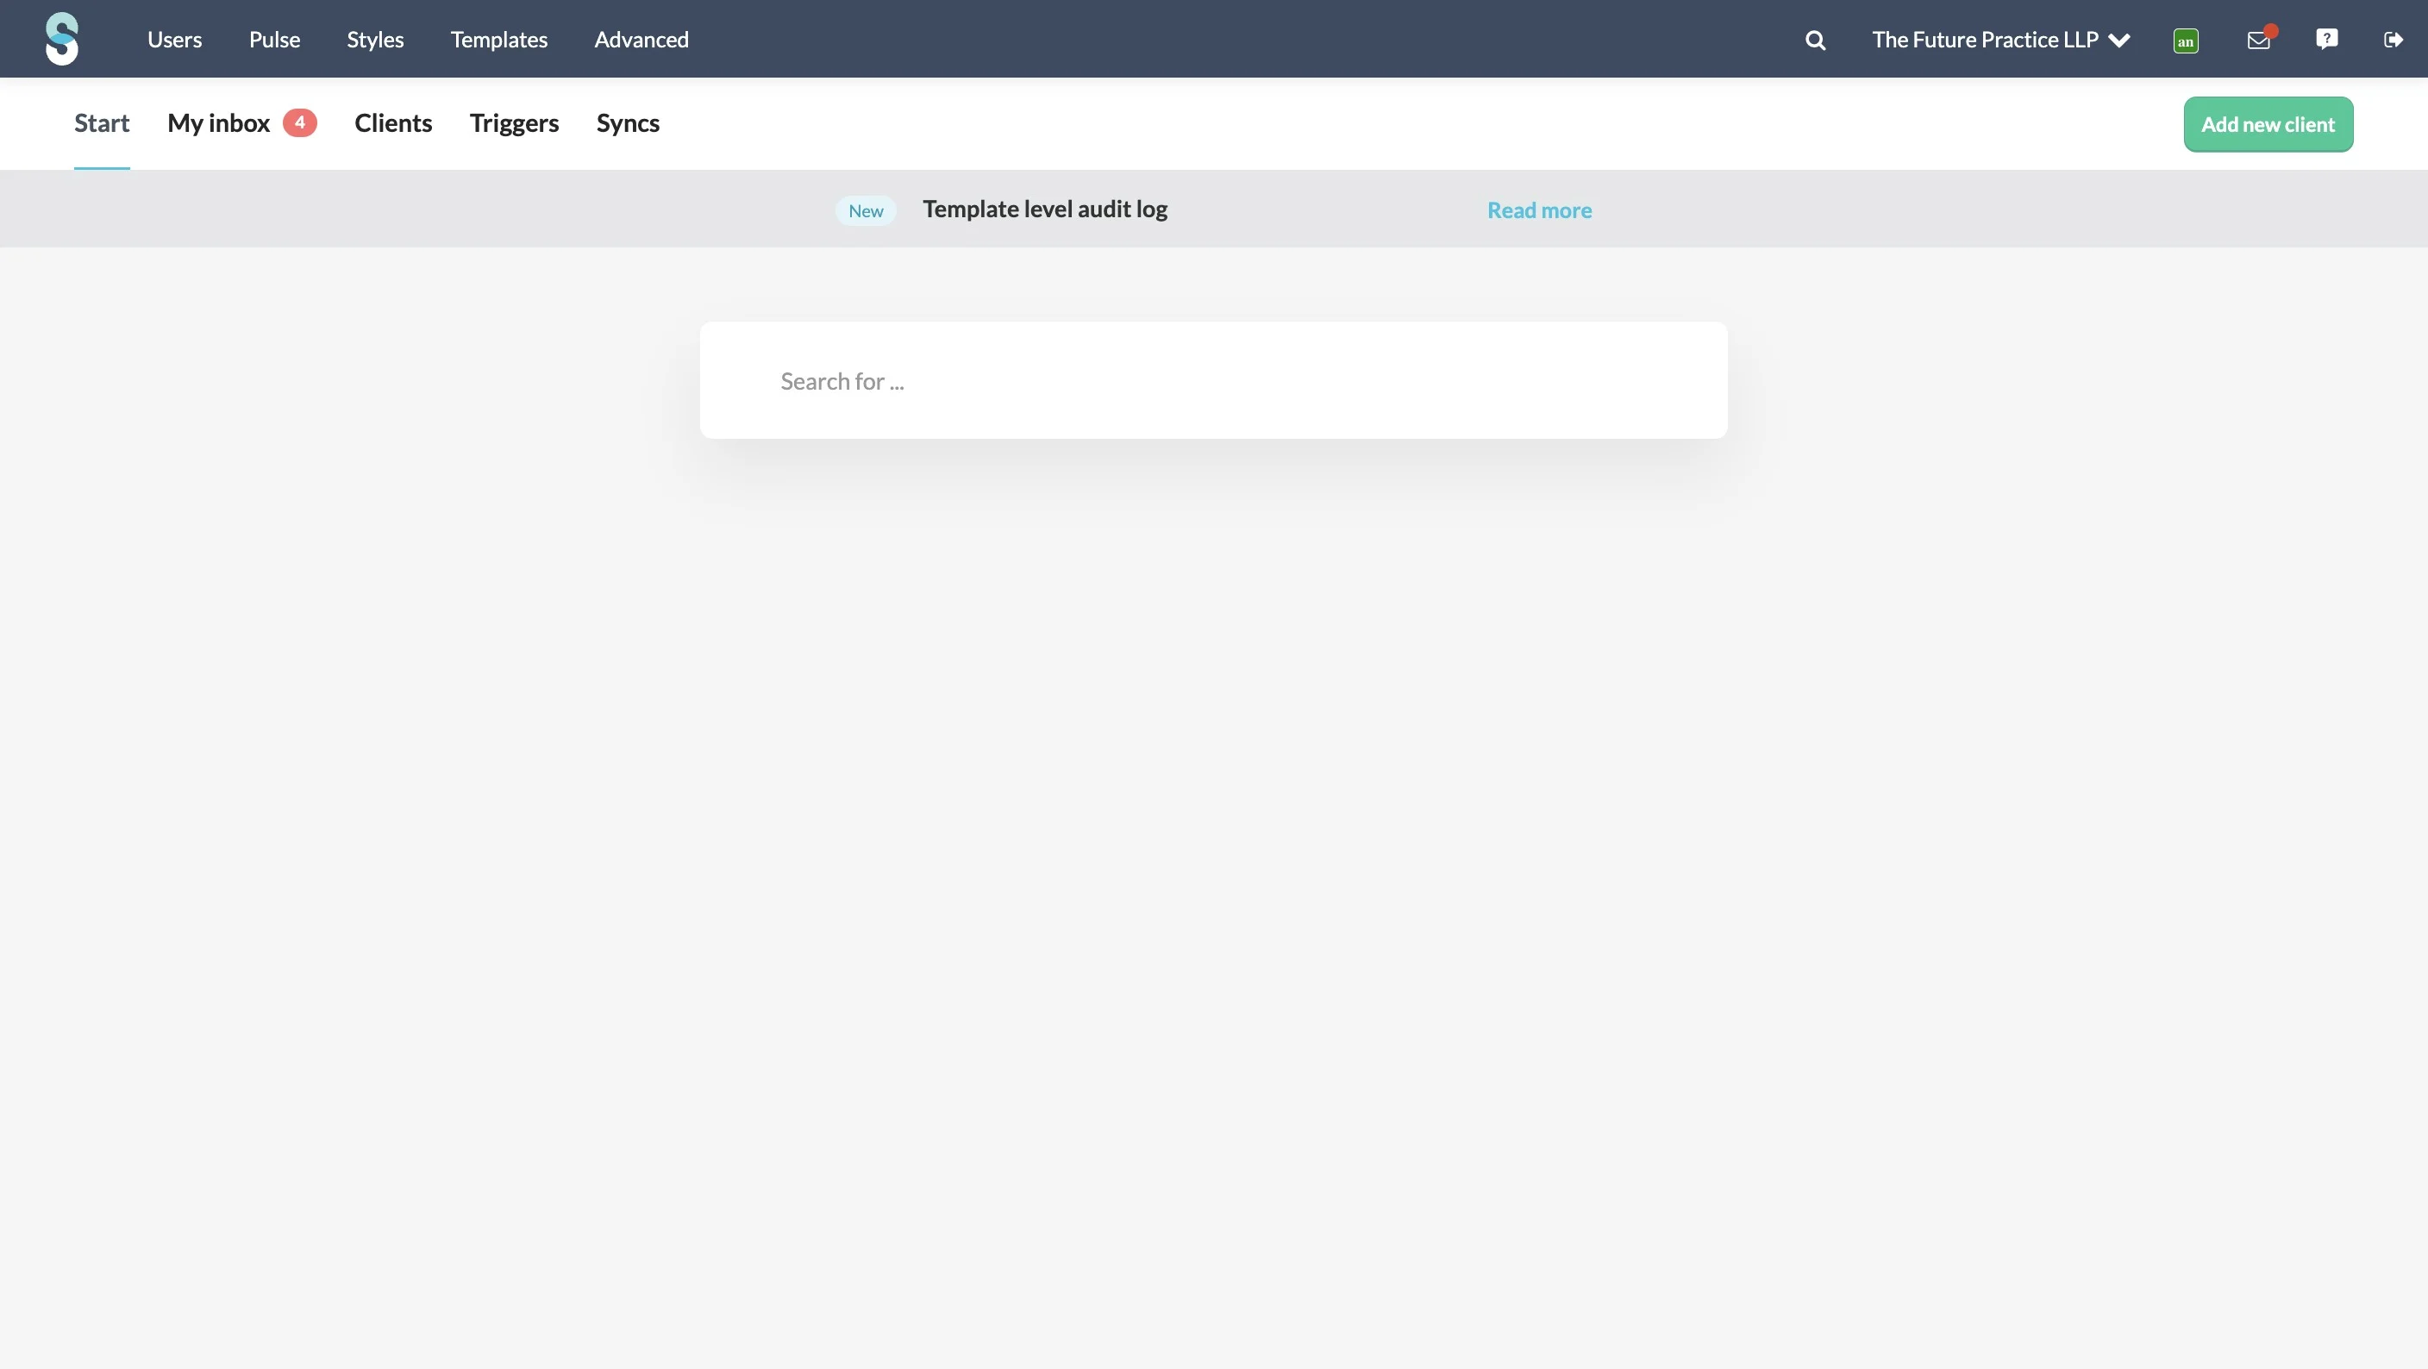The image size is (2428, 1369).
Task: Click the green 'an' user avatar icon
Action: [x=2186, y=41]
